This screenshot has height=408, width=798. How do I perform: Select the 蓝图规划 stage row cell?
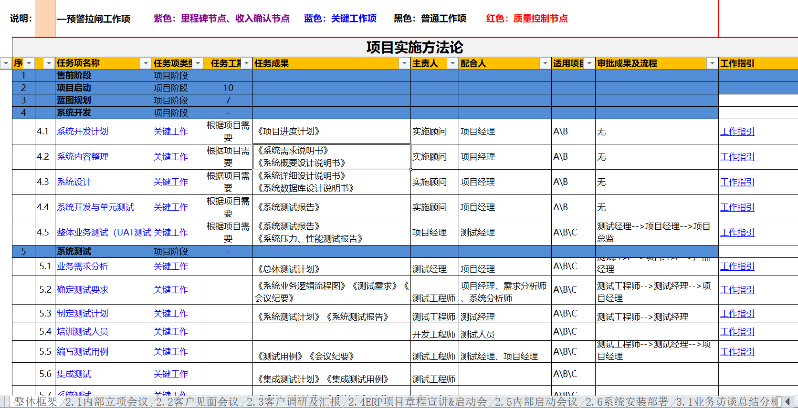(x=104, y=101)
